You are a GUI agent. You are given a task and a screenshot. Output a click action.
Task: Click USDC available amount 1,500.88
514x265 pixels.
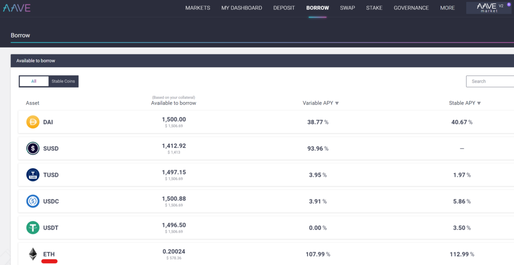pyautogui.click(x=174, y=199)
